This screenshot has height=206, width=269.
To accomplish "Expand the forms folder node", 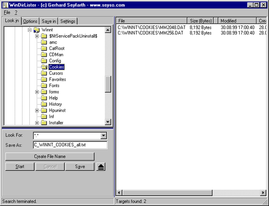I will (x=37, y=92).
